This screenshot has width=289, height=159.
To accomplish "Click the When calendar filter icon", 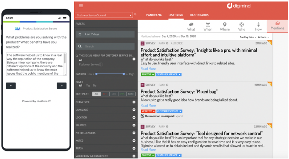I will [x=208, y=25].
